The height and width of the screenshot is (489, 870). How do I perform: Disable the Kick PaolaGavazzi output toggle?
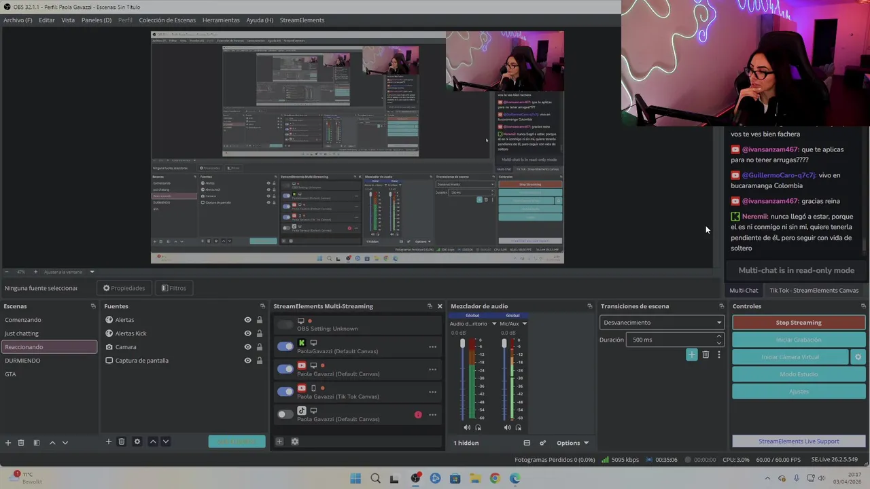tap(285, 346)
